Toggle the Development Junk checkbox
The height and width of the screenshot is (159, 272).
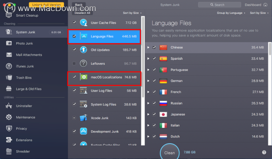click(74, 131)
